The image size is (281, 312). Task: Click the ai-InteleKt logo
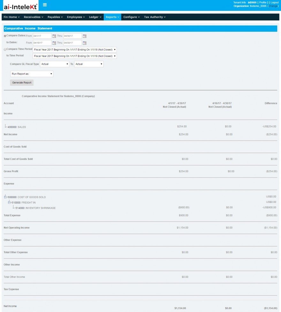coord(21,5)
